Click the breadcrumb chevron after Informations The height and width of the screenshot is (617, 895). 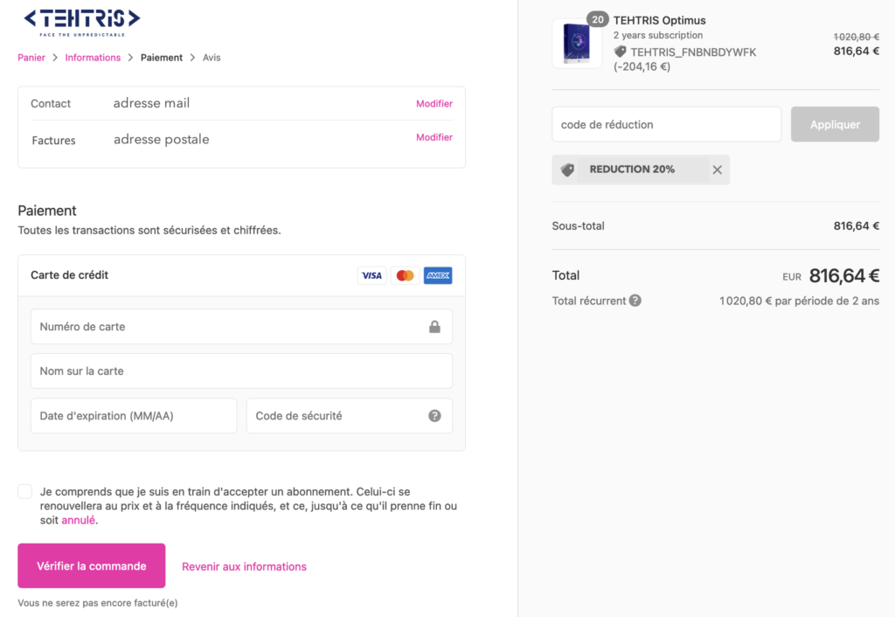[x=131, y=58]
